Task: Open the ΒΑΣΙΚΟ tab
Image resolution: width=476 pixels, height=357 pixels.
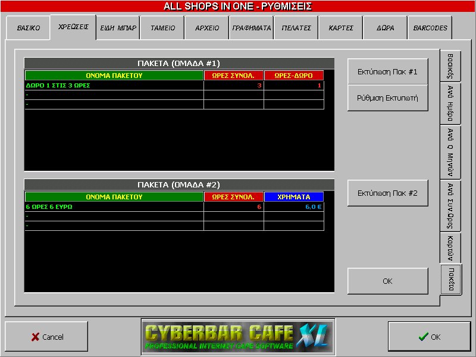Action: [x=28, y=28]
